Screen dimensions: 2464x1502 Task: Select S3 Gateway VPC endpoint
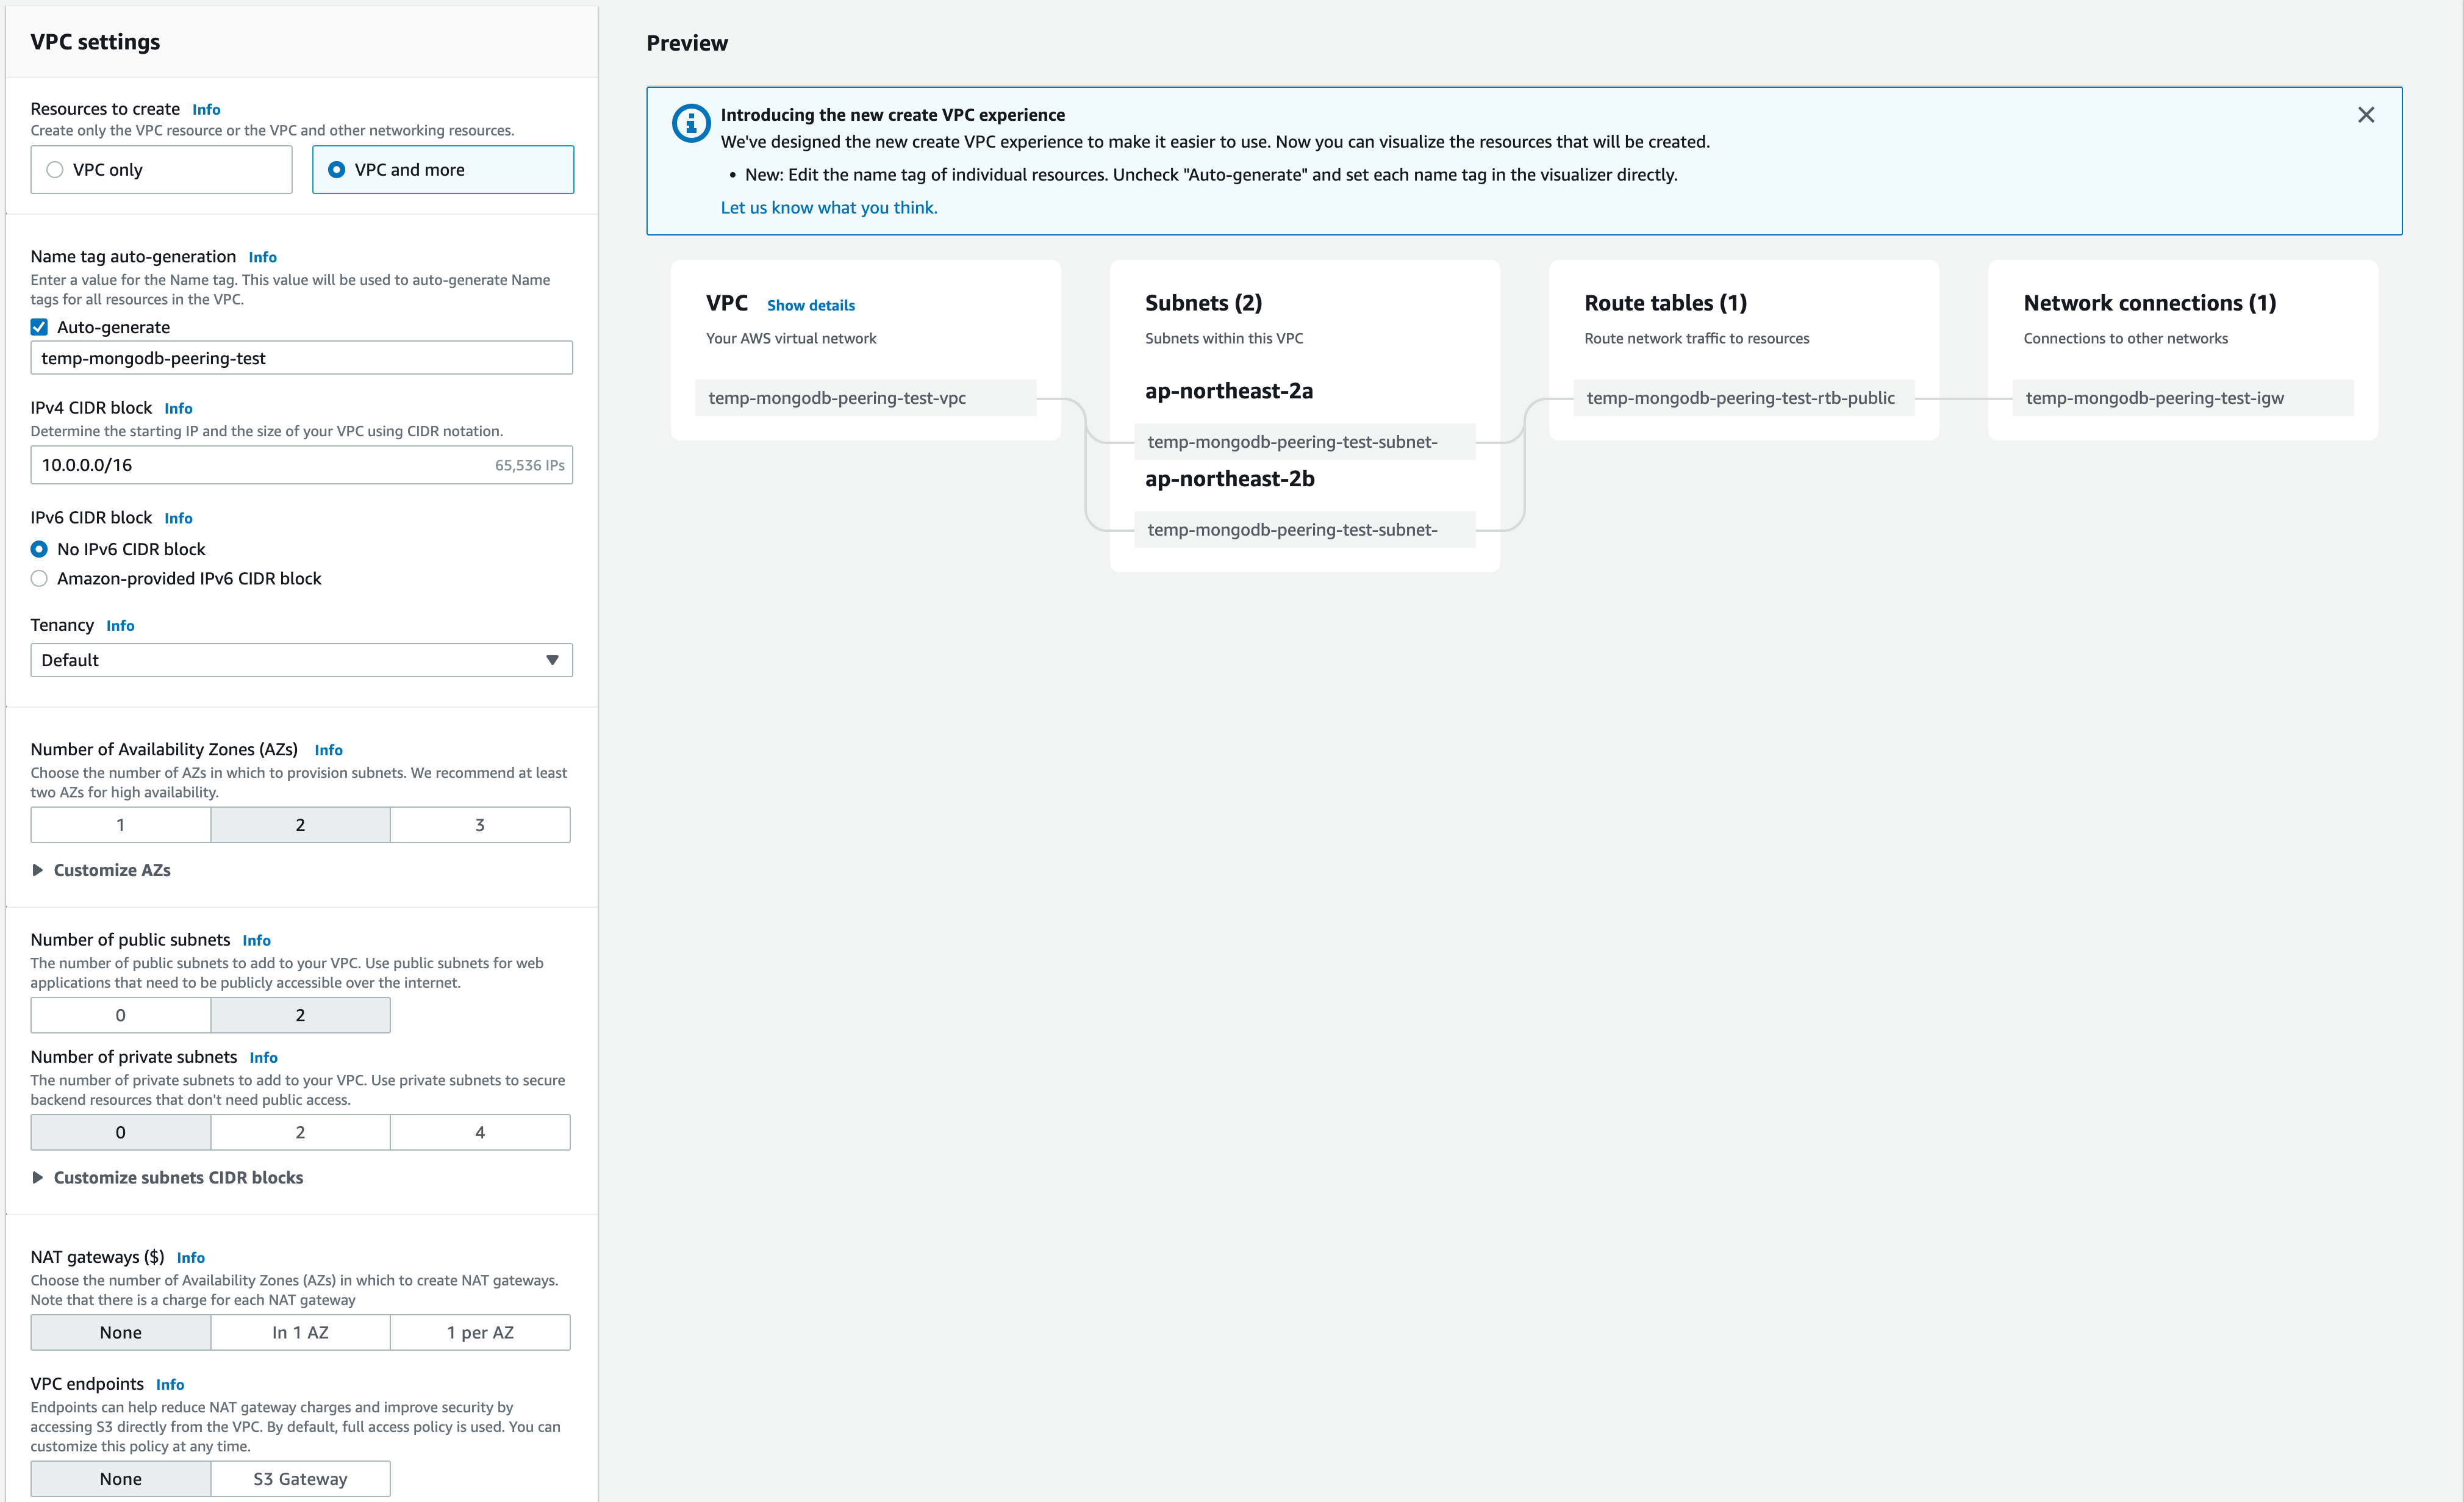tap(300, 1478)
